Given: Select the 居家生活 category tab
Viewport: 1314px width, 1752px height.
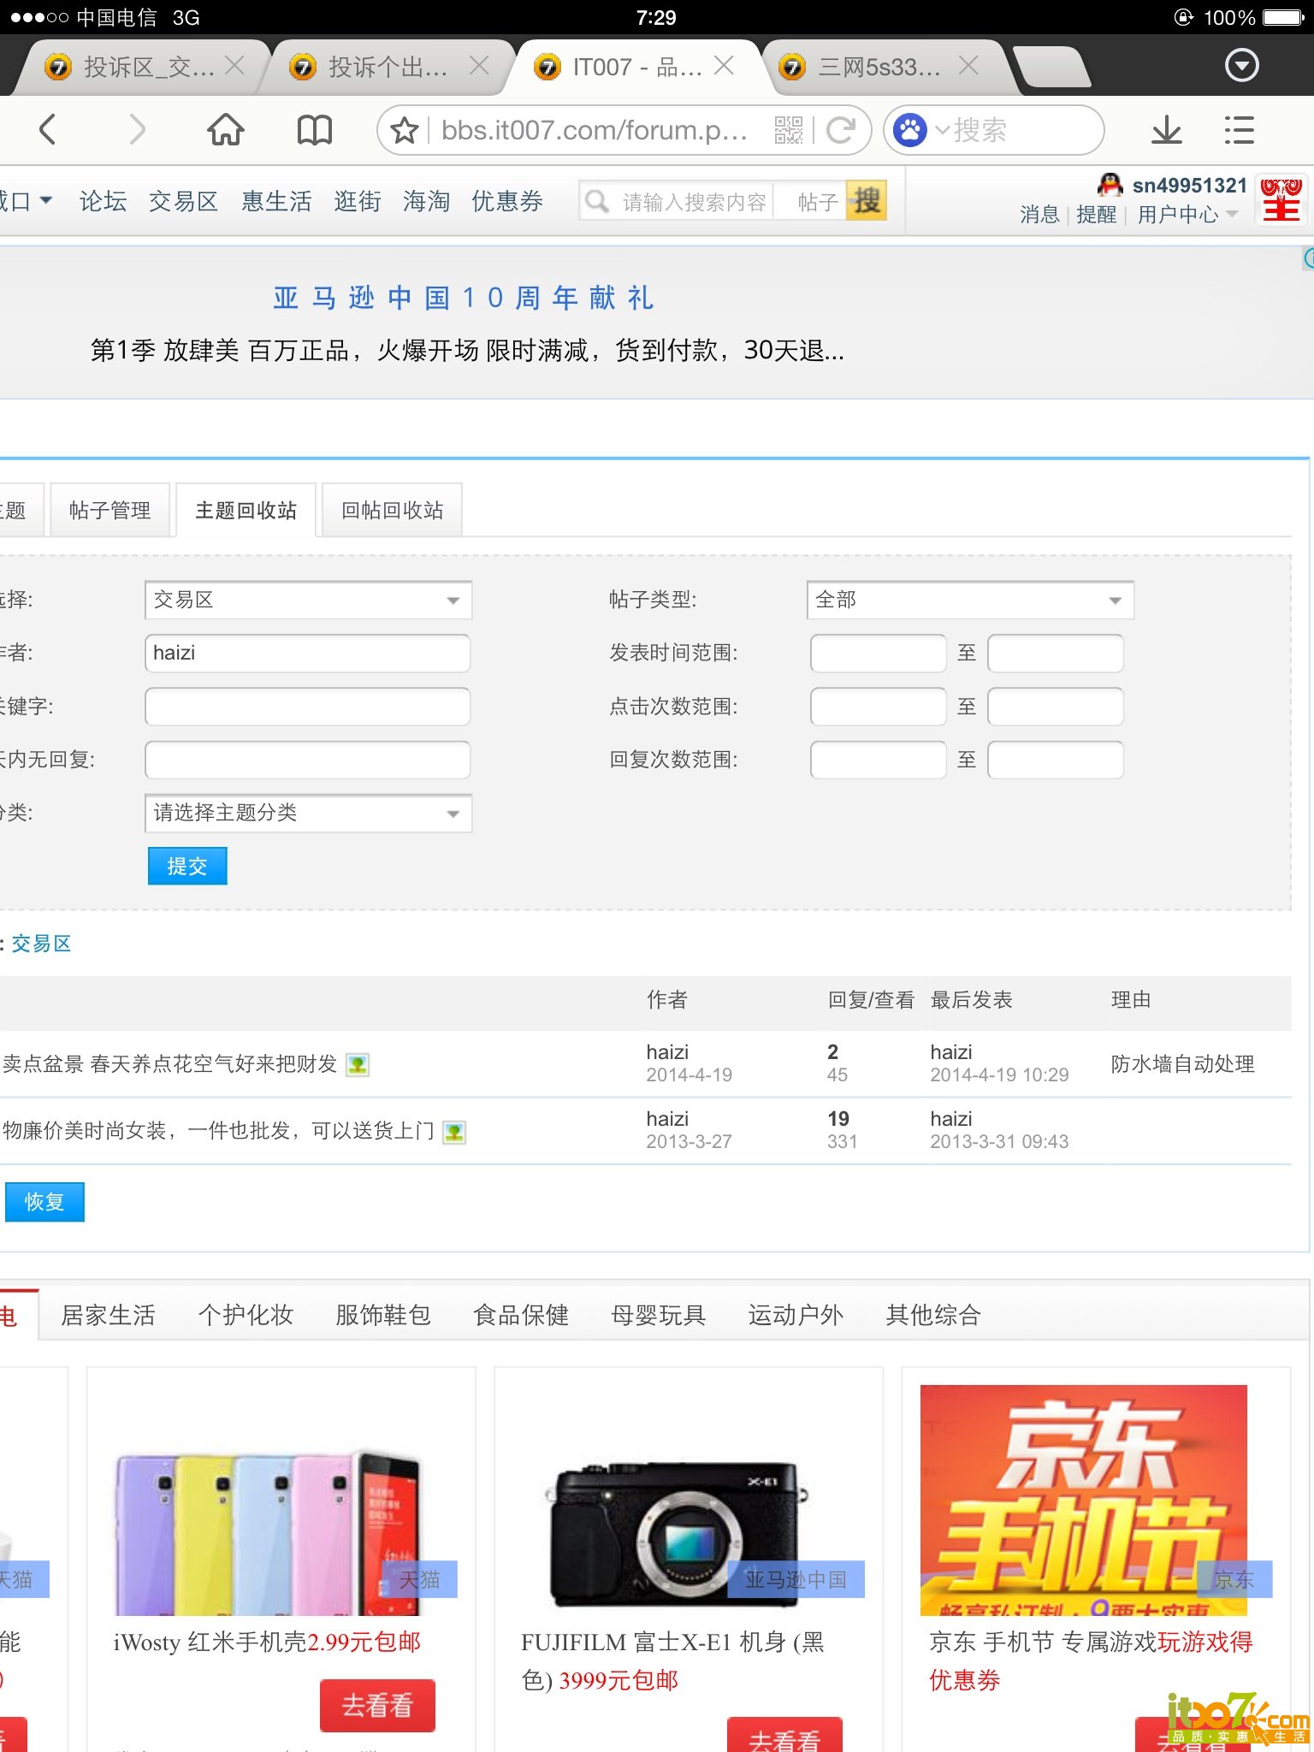Looking at the screenshot, I should (108, 1315).
